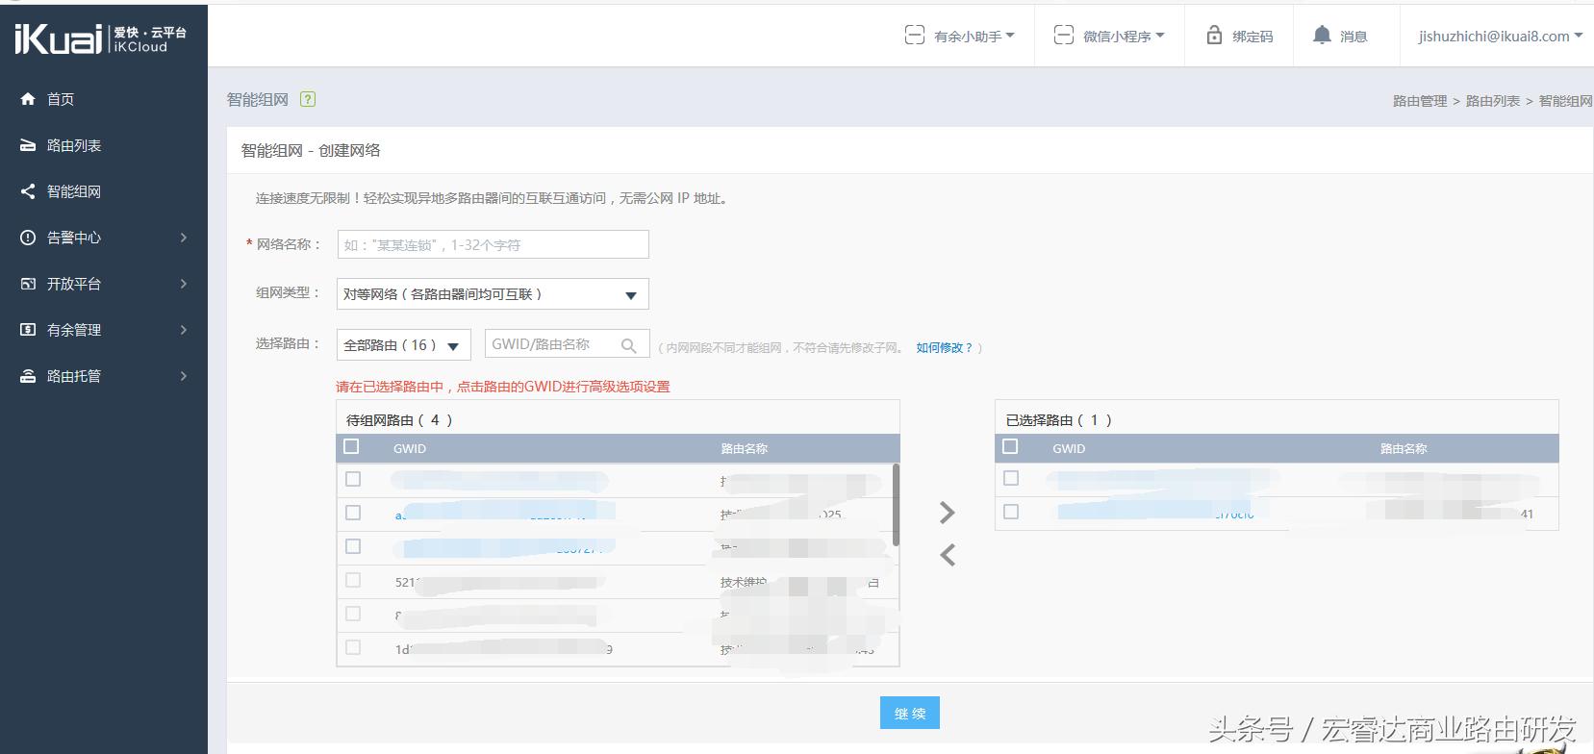Toggle select-all checkbox in 已选择路由 header

(x=1010, y=446)
